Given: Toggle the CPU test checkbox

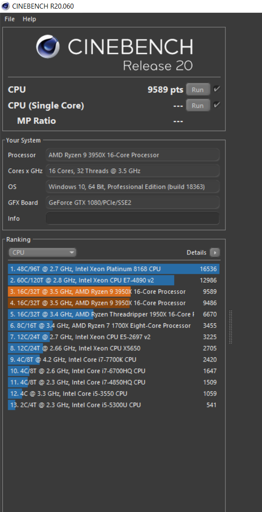Looking at the screenshot, I should [x=216, y=89].
